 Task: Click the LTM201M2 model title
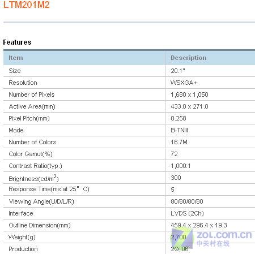pyautogui.click(x=27, y=5)
